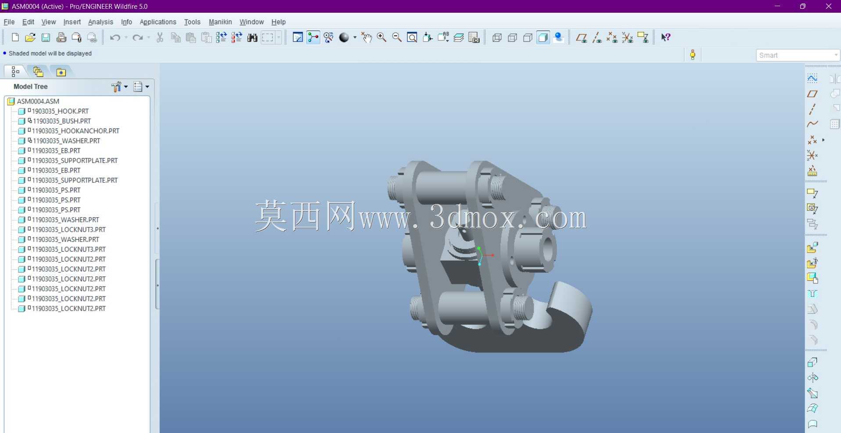Click the Zoom Out magnifier icon
The height and width of the screenshot is (433, 841).
tap(397, 38)
